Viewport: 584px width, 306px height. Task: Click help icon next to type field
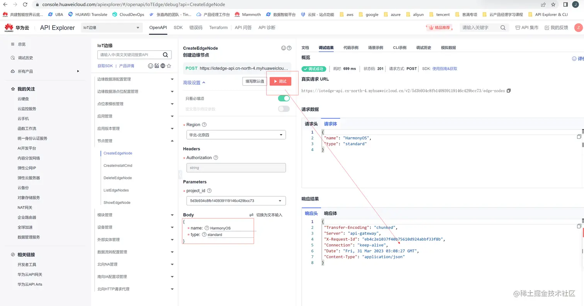click(x=204, y=234)
